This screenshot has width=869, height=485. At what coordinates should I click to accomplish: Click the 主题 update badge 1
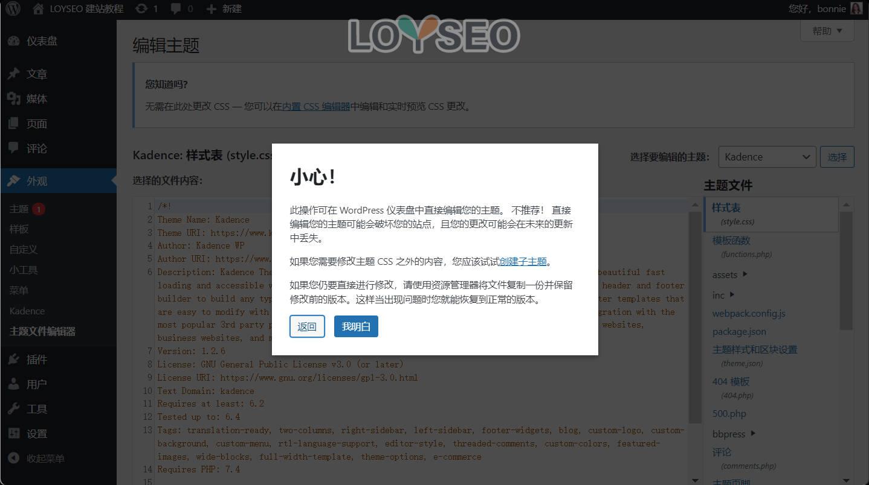click(x=39, y=209)
